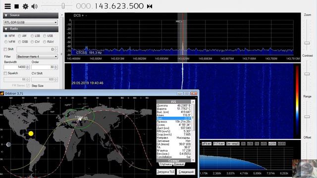
Task: Select USB demodulation mode
Action: click(48, 36)
